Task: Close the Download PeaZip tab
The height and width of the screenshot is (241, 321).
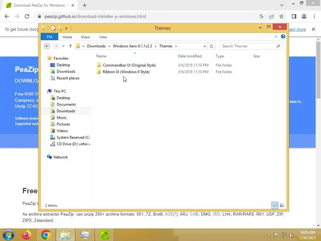Action: pyautogui.click(x=73, y=5)
